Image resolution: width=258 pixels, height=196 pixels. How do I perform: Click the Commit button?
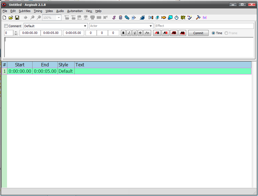198,33
